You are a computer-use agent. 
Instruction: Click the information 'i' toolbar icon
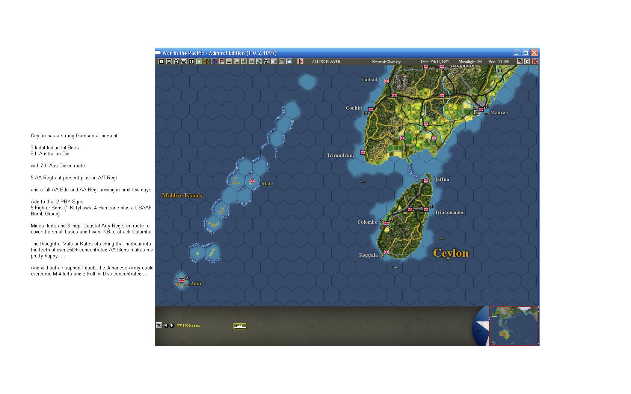tap(192, 62)
